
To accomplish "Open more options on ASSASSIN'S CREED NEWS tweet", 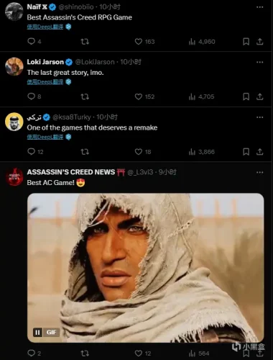I will (x=260, y=172).
